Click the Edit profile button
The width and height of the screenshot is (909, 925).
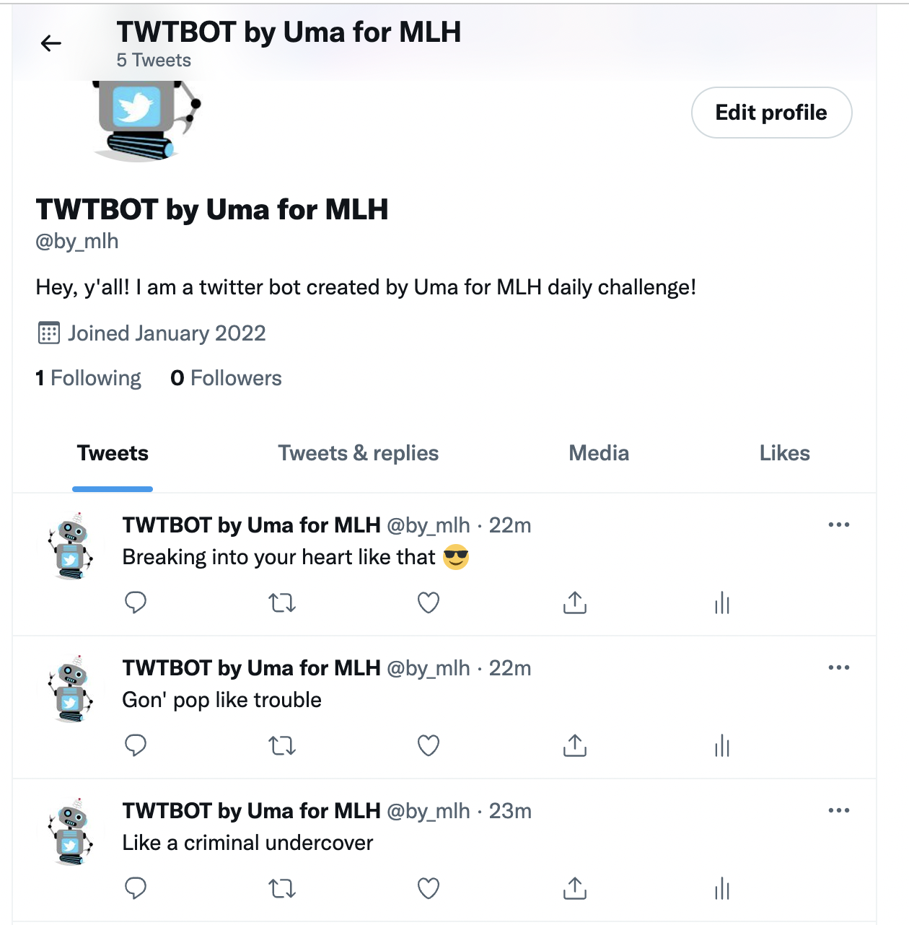pyautogui.click(x=771, y=113)
